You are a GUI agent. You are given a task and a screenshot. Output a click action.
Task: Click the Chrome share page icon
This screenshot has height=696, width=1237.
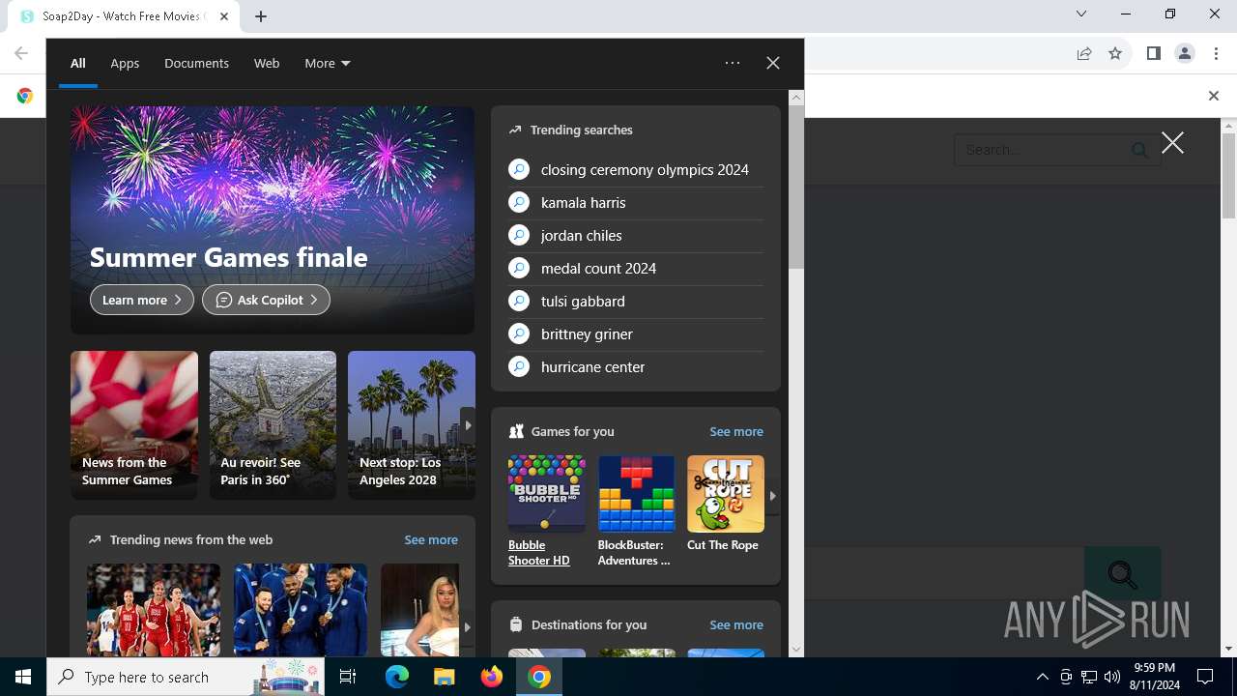click(x=1084, y=54)
